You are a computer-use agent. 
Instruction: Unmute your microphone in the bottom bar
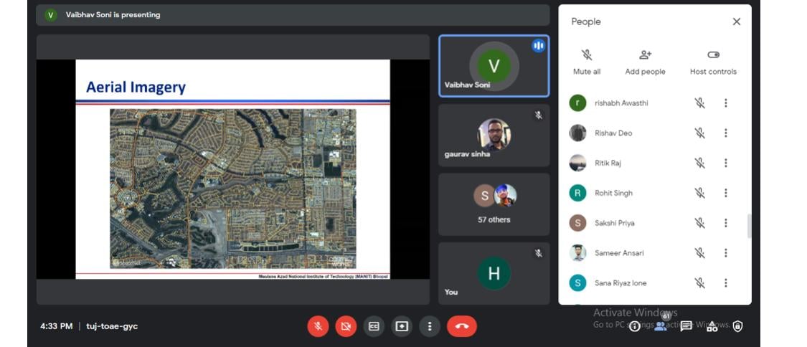(318, 326)
